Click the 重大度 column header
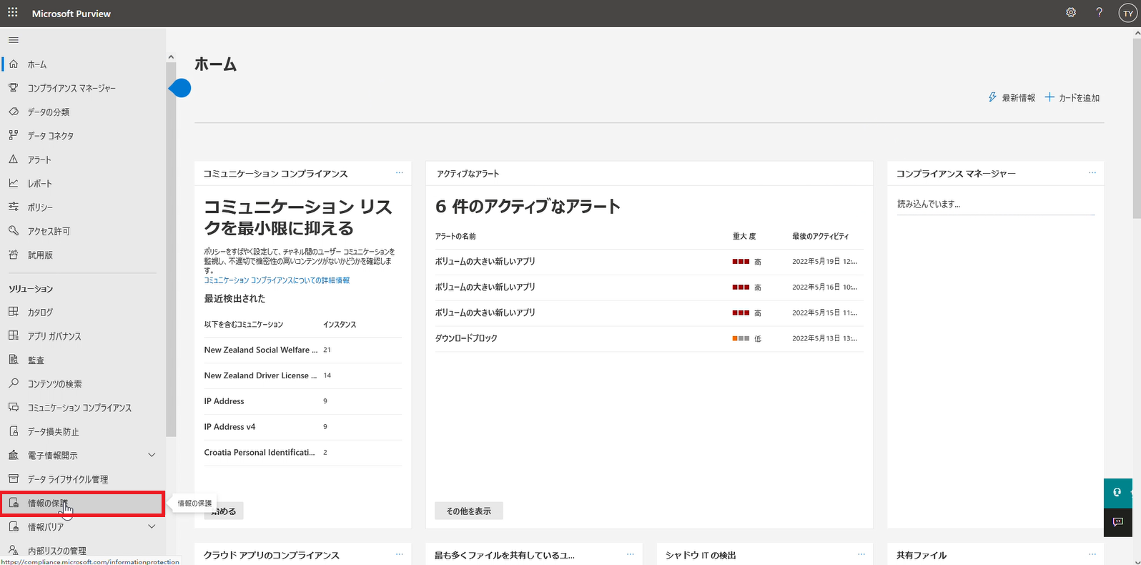This screenshot has width=1141, height=565. click(744, 236)
